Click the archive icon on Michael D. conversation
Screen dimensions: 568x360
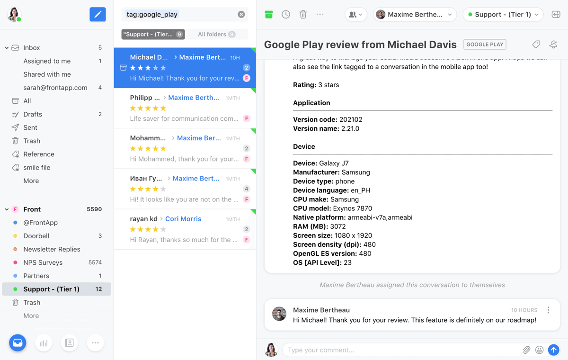[x=123, y=68]
